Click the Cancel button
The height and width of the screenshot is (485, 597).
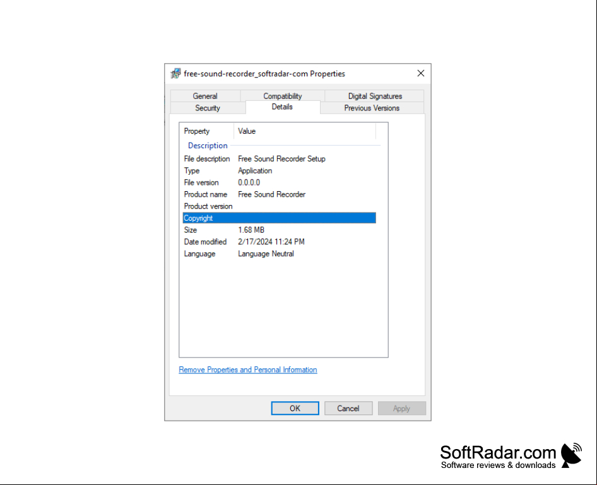348,408
